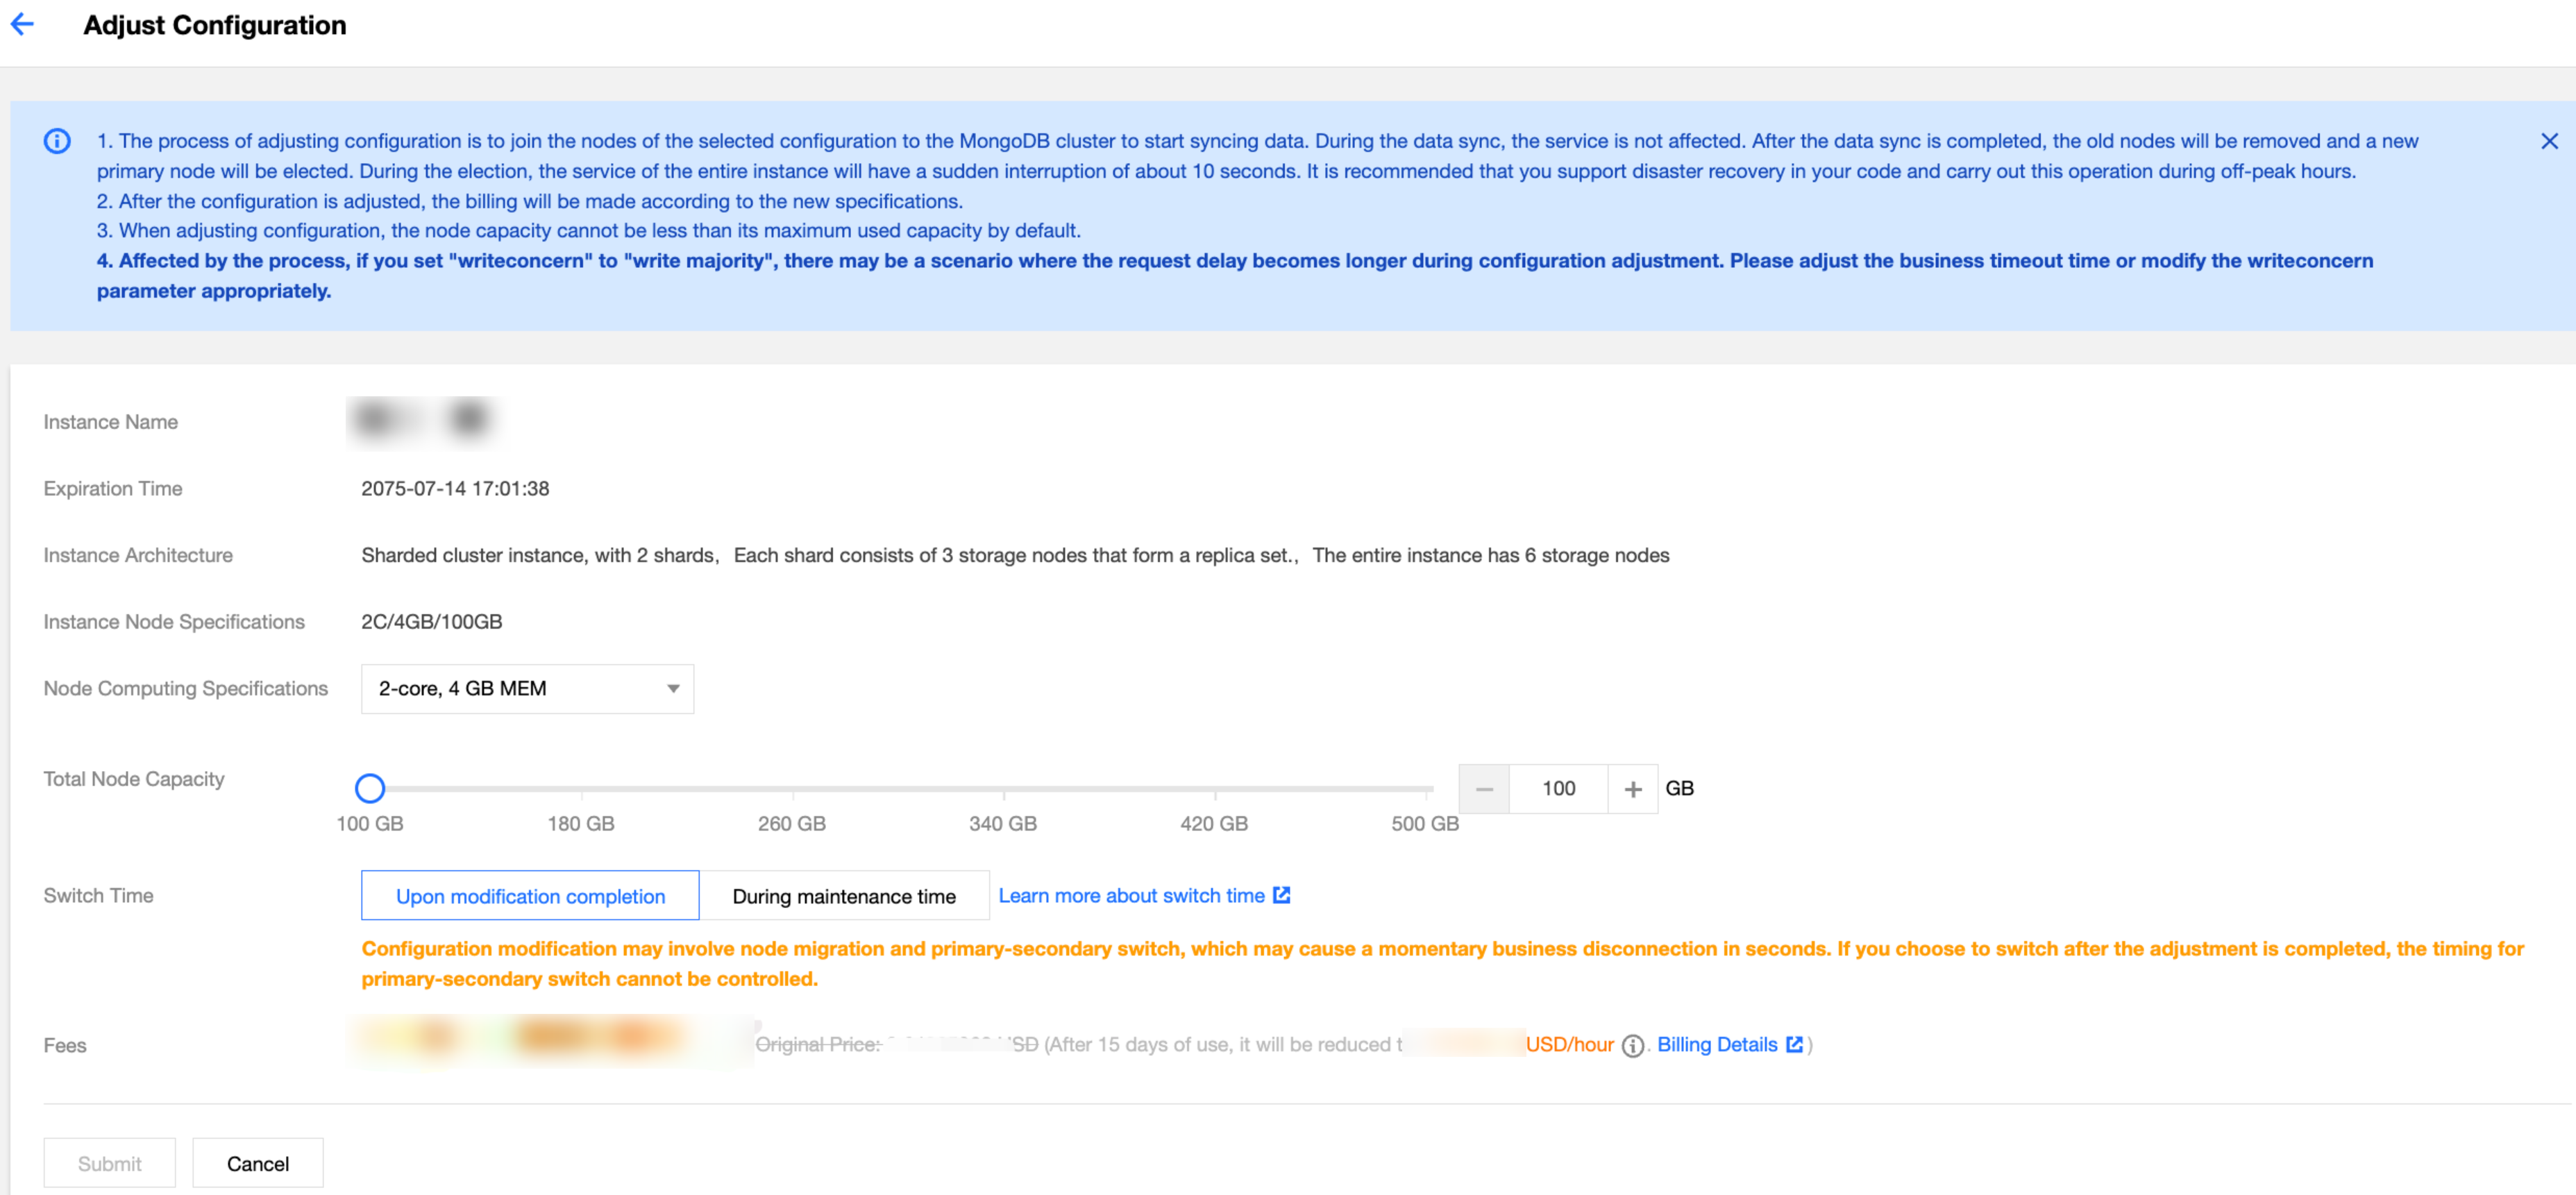Click the capacity value input showing 100
The height and width of the screenshot is (1195, 2576).
coord(1557,789)
